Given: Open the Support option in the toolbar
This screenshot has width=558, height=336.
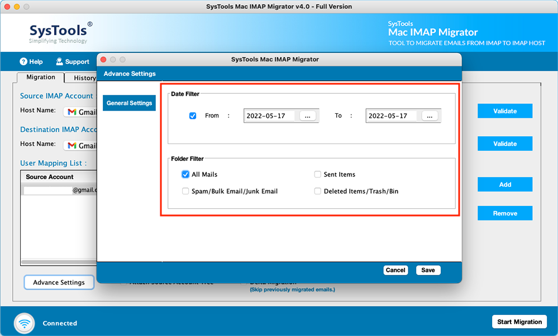Looking at the screenshot, I should (73, 61).
